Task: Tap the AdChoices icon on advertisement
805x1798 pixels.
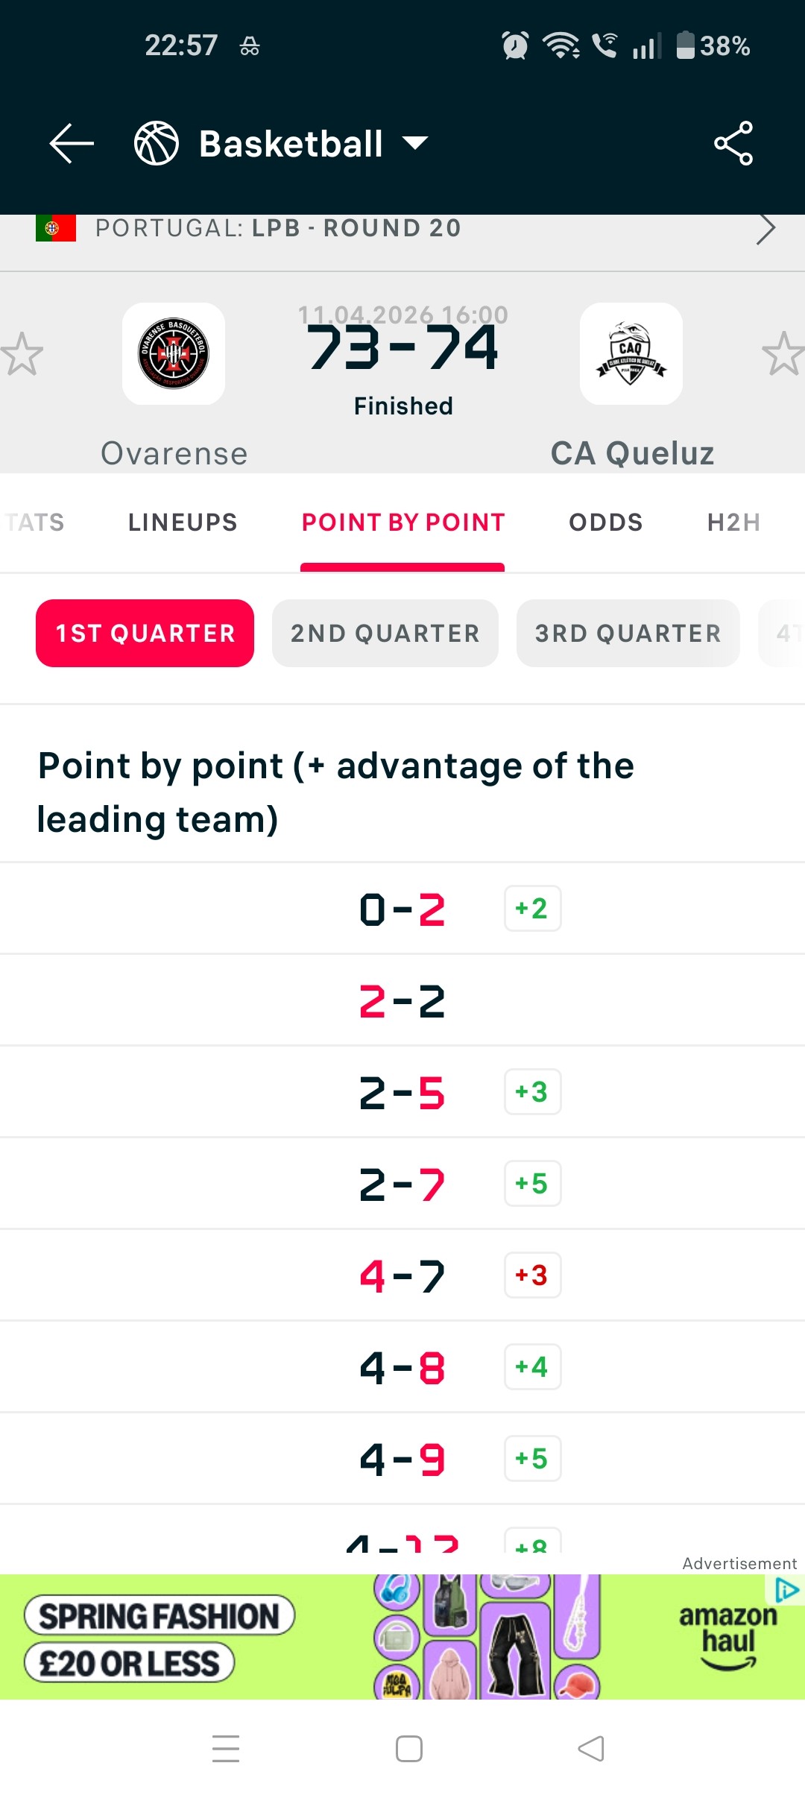Action: tap(787, 1590)
